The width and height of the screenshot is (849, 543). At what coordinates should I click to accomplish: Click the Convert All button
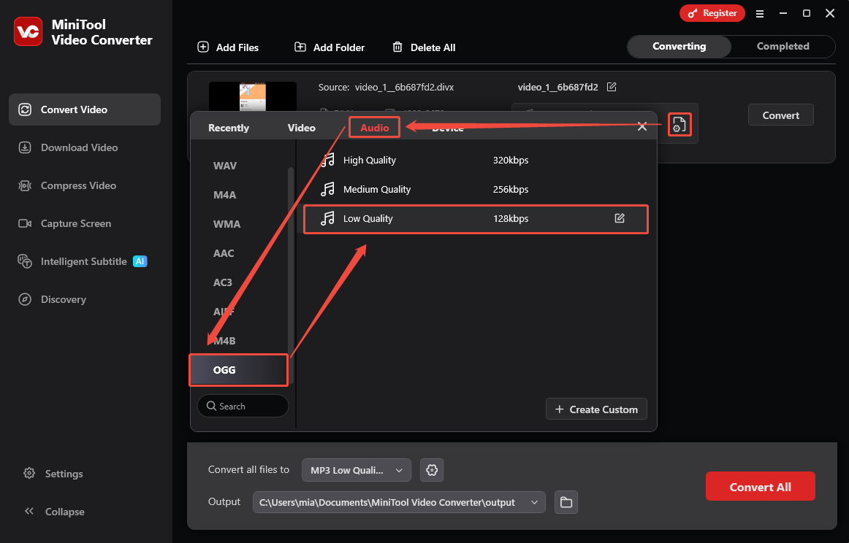pos(760,485)
